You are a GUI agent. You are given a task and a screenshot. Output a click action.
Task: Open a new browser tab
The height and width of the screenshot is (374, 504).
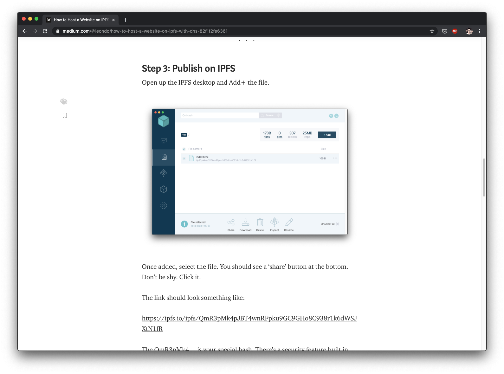pyautogui.click(x=126, y=20)
